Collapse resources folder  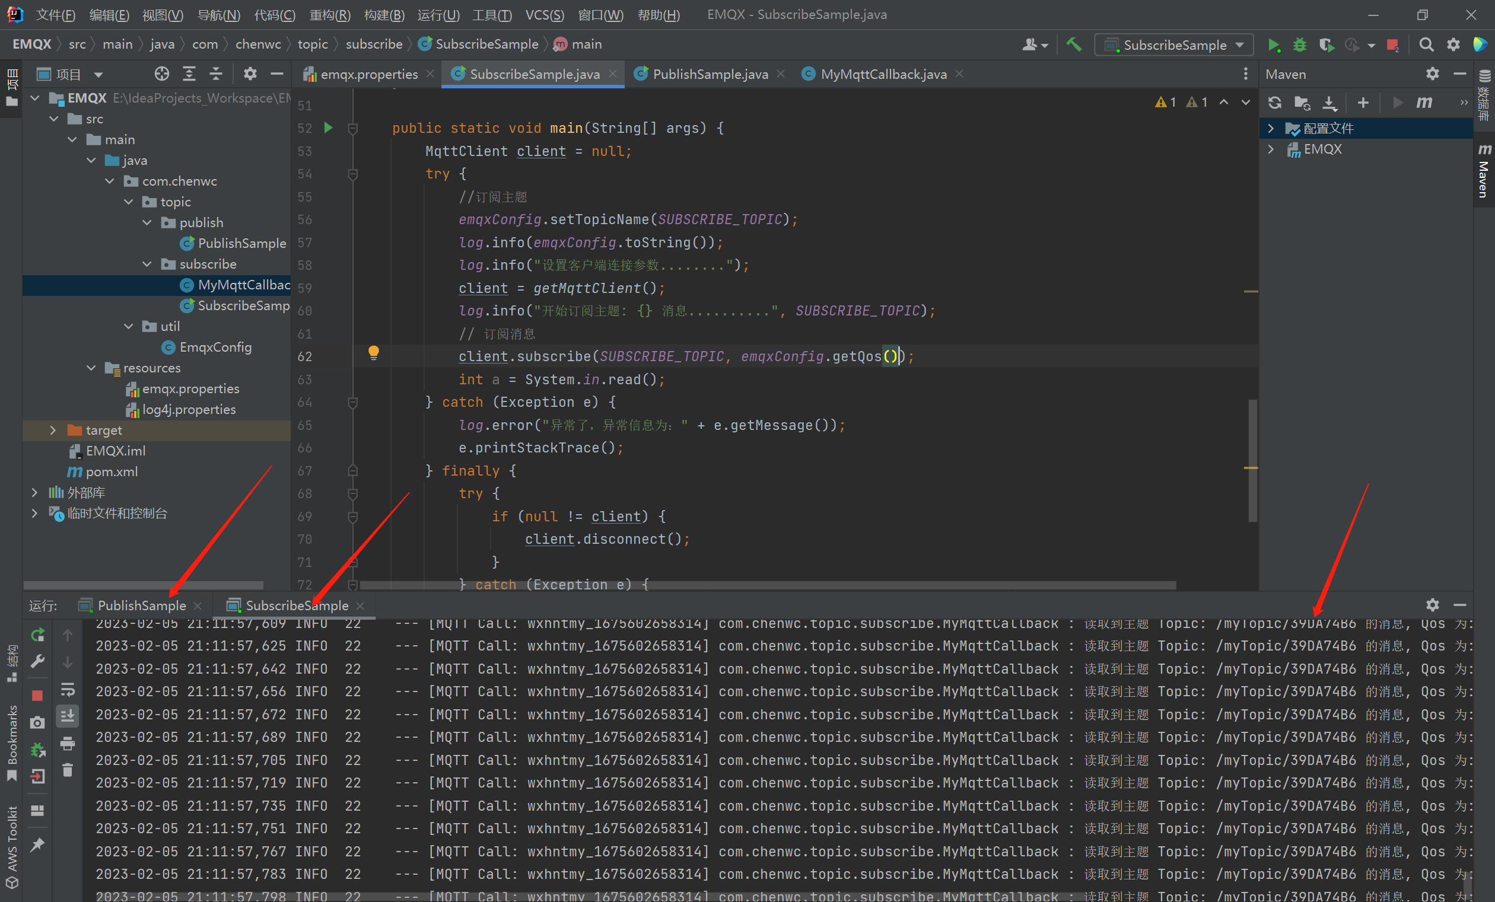(91, 368)
